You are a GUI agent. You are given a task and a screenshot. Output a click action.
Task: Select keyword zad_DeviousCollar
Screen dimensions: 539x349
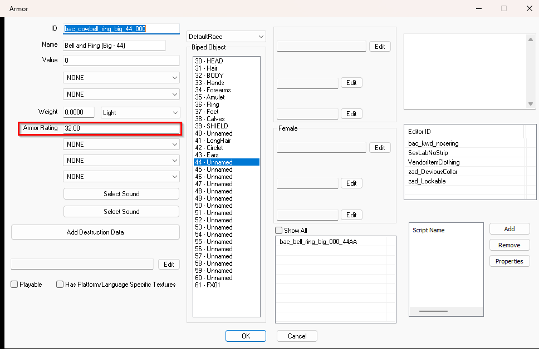[x=433, y=172]
